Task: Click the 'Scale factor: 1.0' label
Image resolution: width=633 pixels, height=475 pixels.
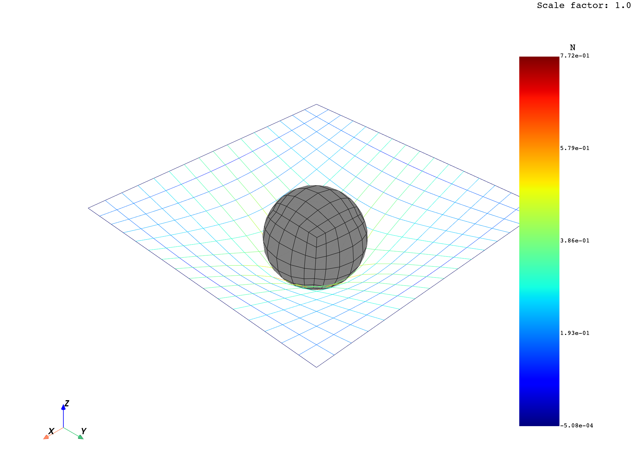Action: pyautogui.click(x=584, y=6)
